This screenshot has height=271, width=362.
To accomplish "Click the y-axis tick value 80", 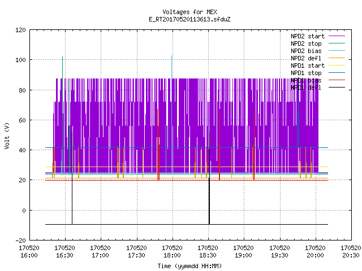I will click(x=23, y=90).
